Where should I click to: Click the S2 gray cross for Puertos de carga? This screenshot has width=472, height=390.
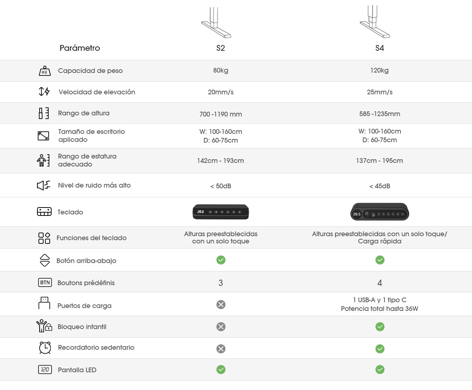[221, 304]
